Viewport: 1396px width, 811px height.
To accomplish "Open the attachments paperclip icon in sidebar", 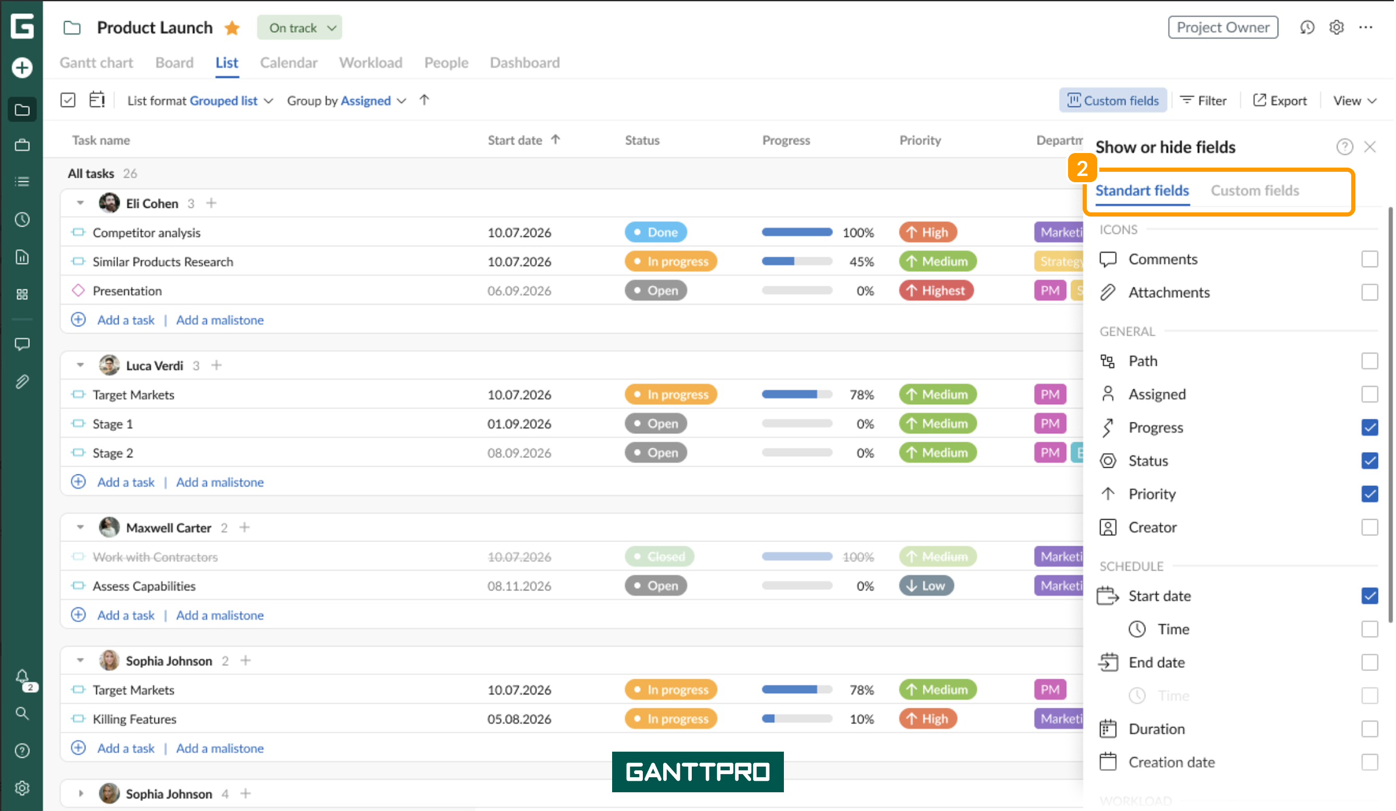I will click(x=22, y=382).
